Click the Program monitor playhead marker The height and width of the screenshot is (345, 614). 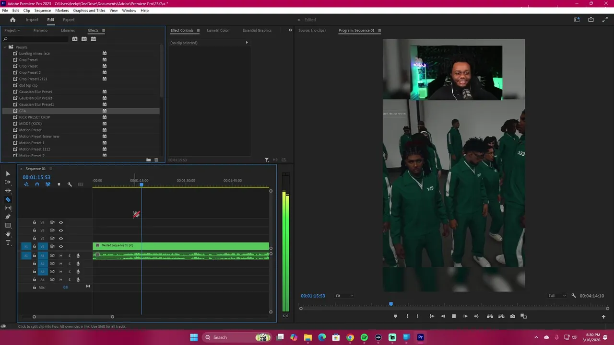tap(391, 304)
